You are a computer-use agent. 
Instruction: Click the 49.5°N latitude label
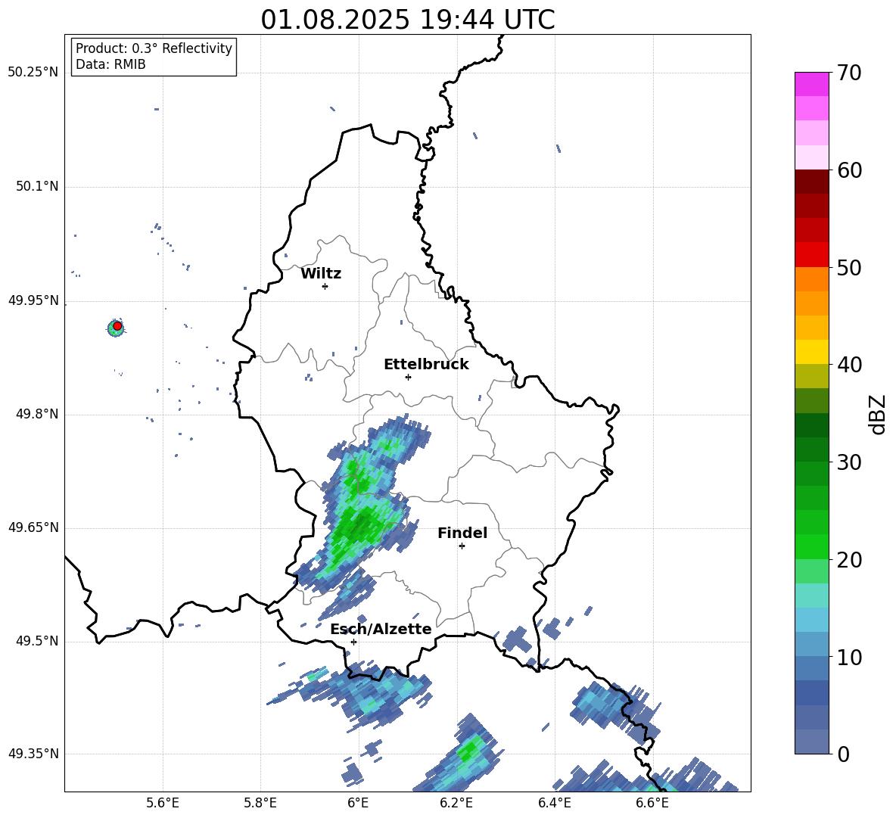tap(36, 641)
